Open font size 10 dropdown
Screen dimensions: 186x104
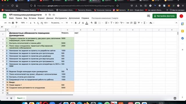pyautogui.click(x=69, y=23)
